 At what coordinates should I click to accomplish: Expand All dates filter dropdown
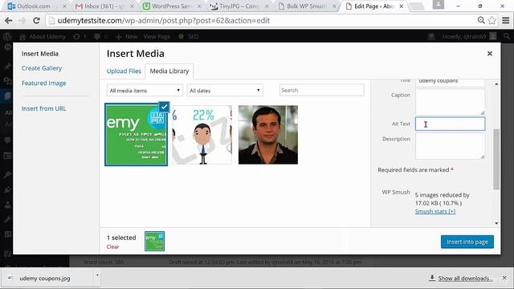(225, 91)
